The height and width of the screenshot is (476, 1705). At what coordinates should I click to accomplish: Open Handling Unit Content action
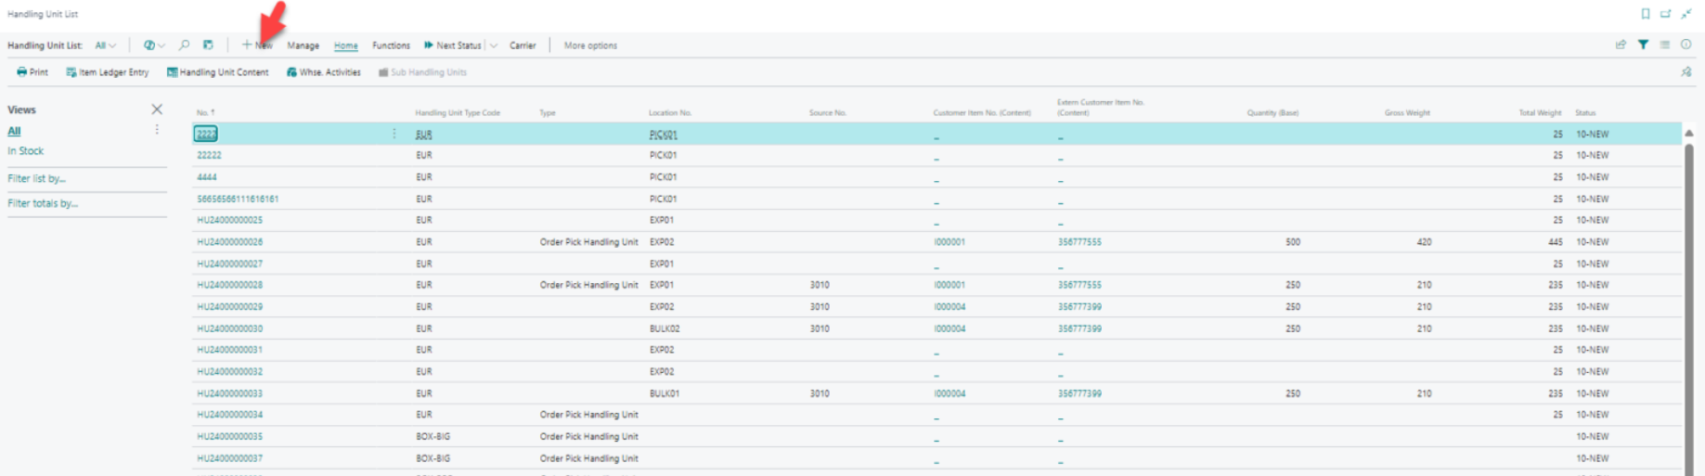(x=218, y=72)
